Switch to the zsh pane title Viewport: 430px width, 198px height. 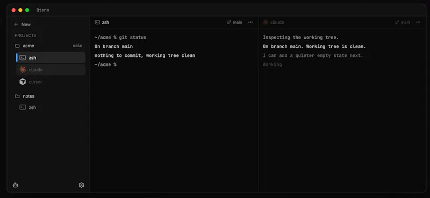(x=105, y=22)
